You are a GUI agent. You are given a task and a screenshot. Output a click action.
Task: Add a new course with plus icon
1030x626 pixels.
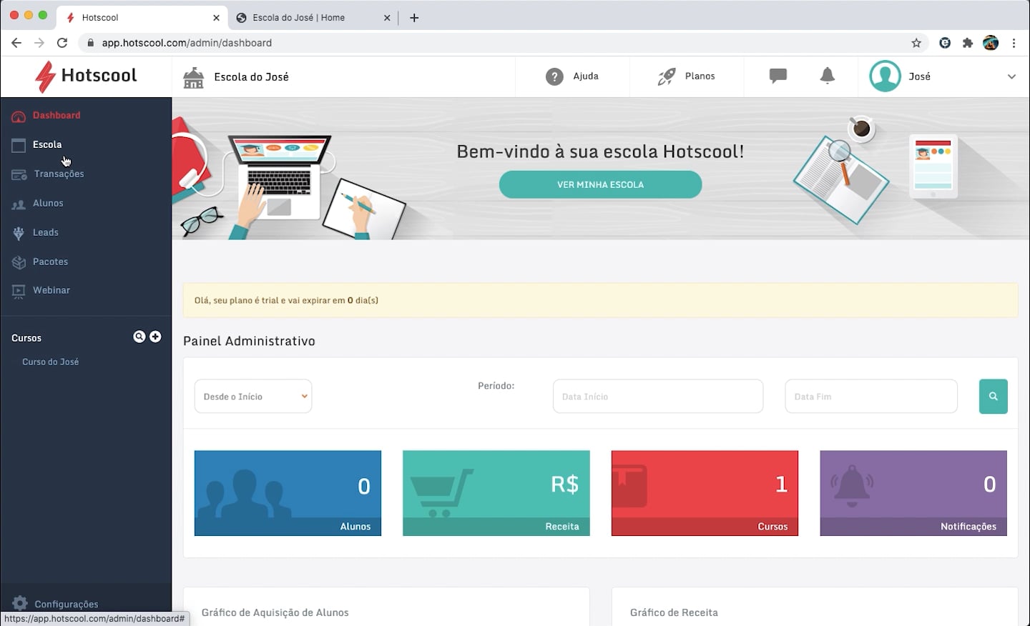[155, 337]
